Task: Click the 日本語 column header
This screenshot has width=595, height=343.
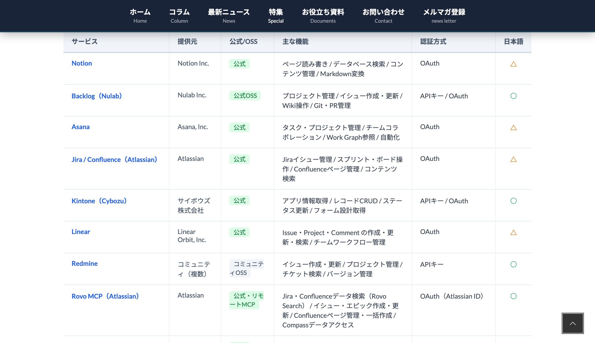Action: click(514, 42)
